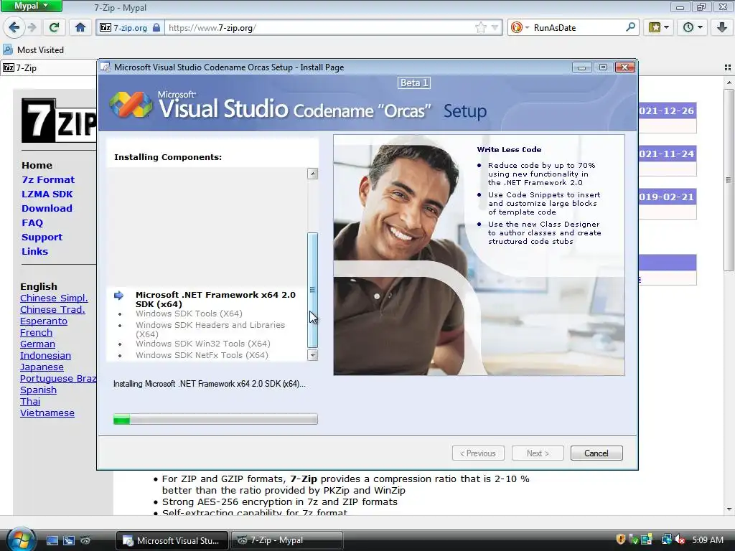This screenshot has height=551, width=735.
Task: Click the blue arrow beside .NET Framework SDK
Action: coord(118,295)
